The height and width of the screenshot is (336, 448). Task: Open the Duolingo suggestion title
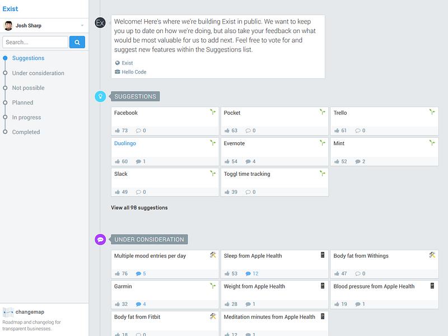(x=125, y=143)
